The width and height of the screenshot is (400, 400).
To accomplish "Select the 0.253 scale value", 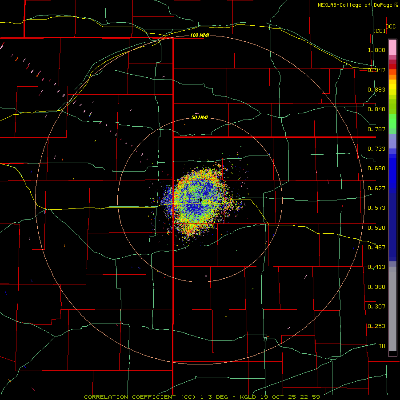I will pos(376,326).
